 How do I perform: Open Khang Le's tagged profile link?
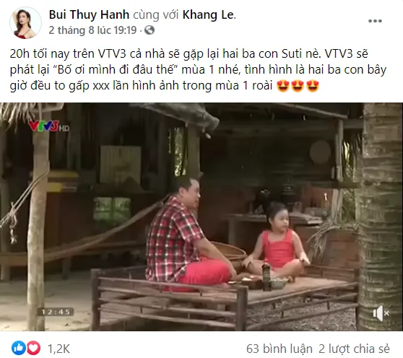[x=208, y=15]
